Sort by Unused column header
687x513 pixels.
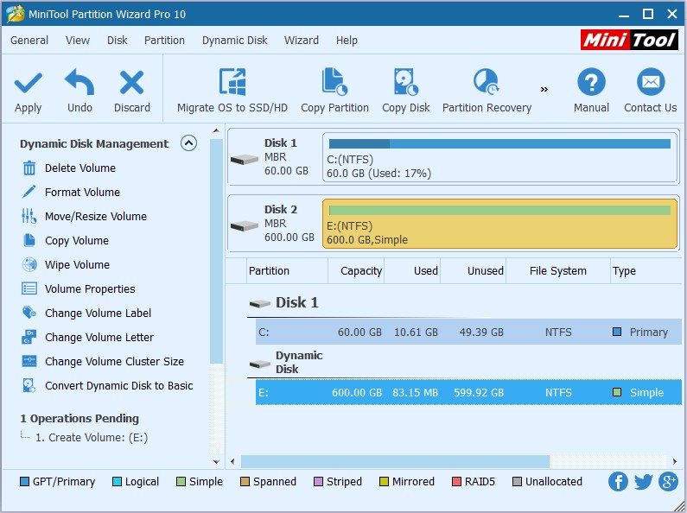(x=473, y=271)
